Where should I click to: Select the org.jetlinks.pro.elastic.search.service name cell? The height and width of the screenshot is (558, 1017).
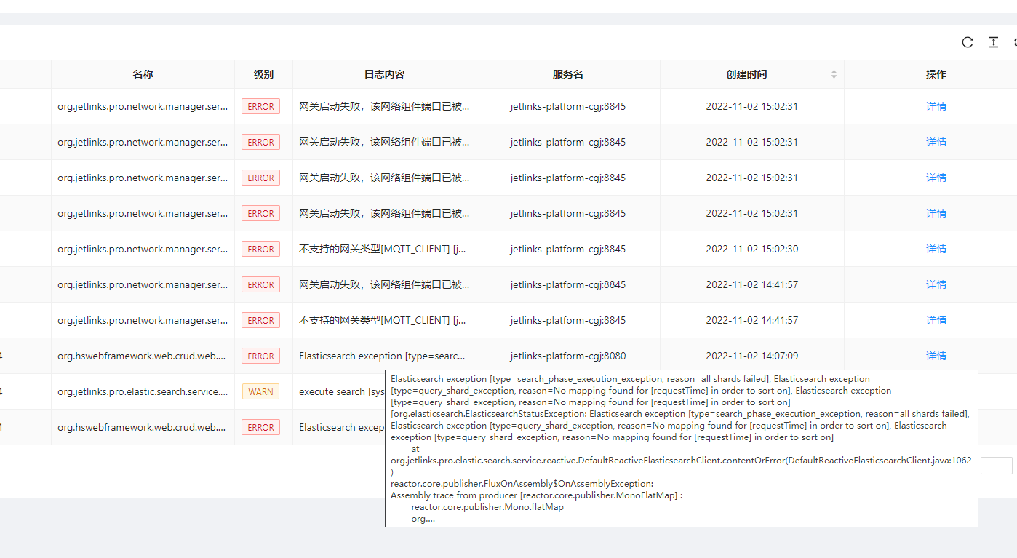143,391
